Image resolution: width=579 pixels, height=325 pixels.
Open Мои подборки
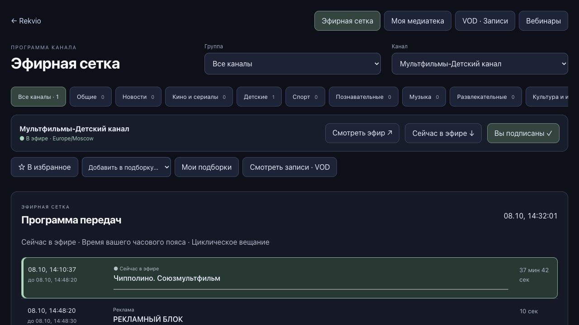coord(207,167)
